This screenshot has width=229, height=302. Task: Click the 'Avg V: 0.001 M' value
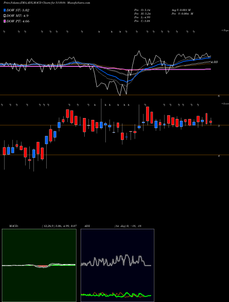pos(181,10)
